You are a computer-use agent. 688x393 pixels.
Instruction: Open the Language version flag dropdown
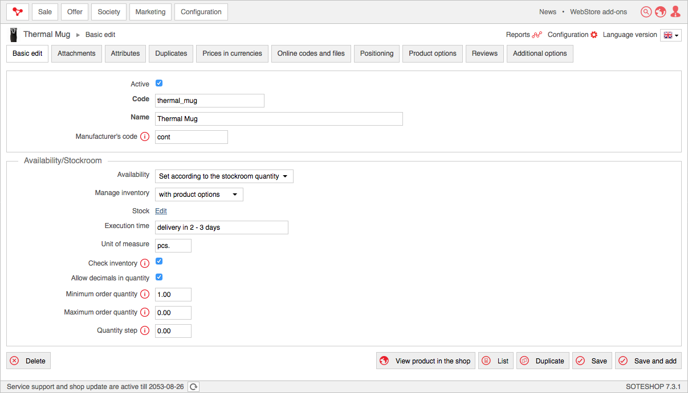671,35
